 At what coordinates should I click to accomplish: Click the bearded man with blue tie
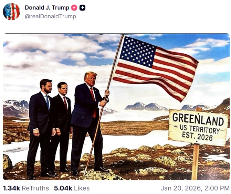[x=41, y=128]
